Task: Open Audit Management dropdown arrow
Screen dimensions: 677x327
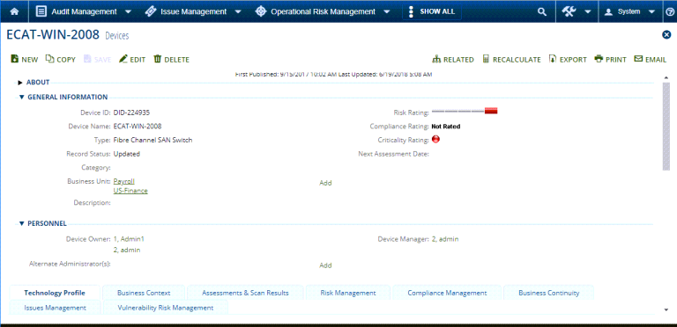Action: pos(128,12)
